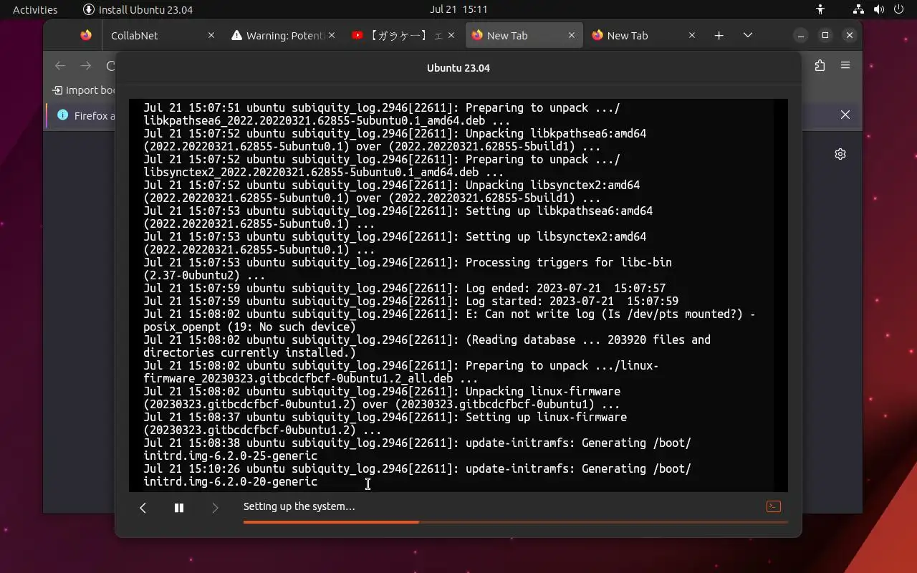
Task: Click log line 'initrd.img-6.2.0-20-generic'
Action: (x=230, y=482)
